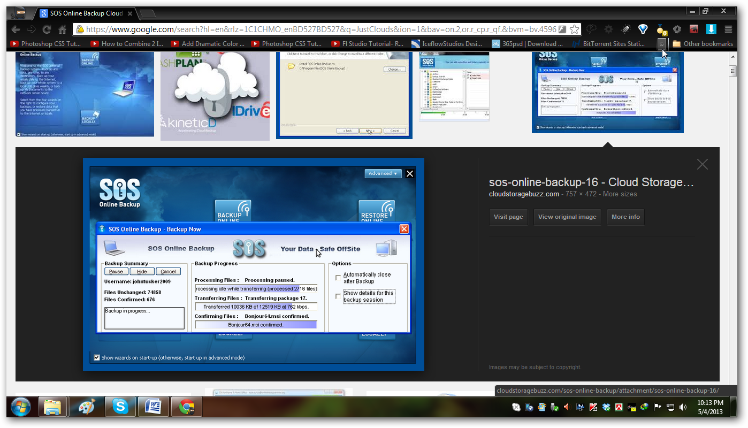This screenshot has height=428, width=748.
Task: Click the red extension icon in toolbar
Action: (x=694, y=29)
